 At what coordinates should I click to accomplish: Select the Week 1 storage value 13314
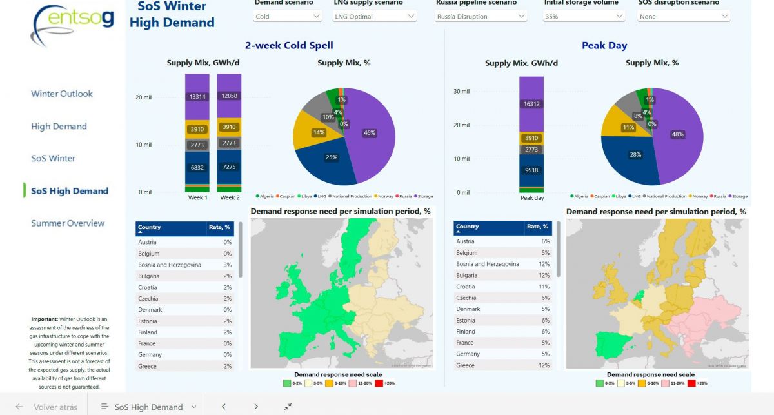pos(197,97)
